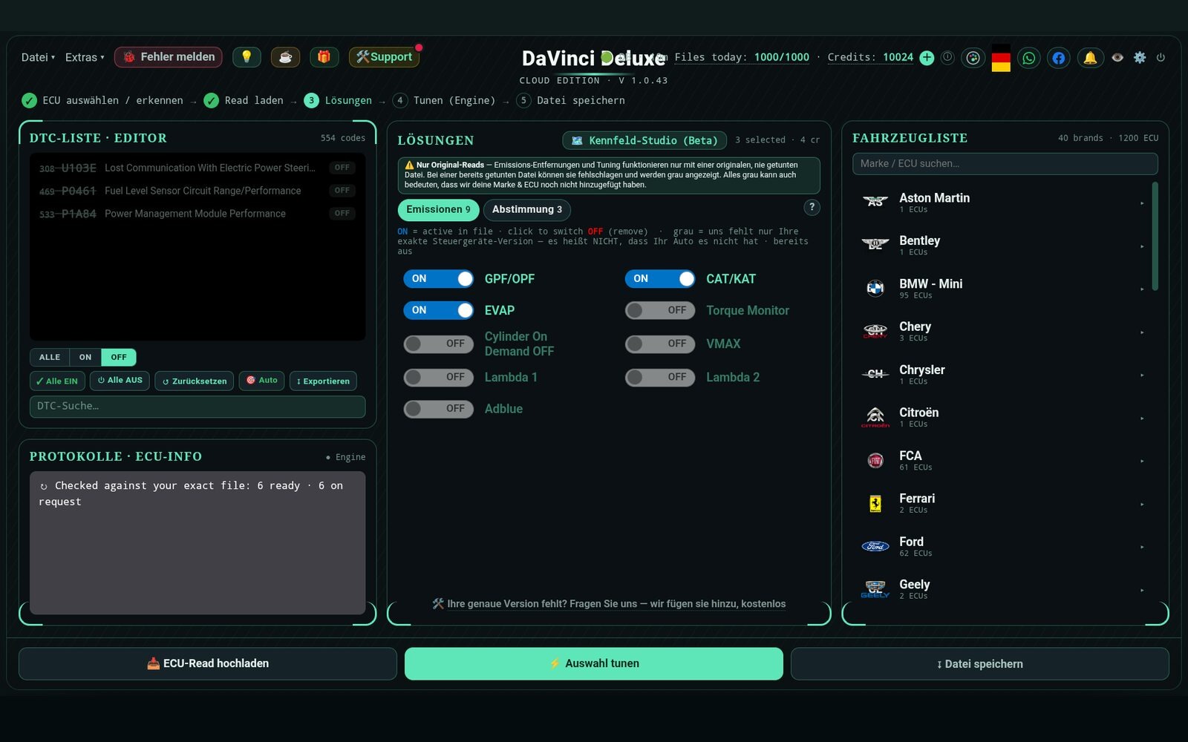Image resolution: width=1188 pixels, height=742 pixels.
Task: Open the Datei menu
Action: [x=38, y=57]
